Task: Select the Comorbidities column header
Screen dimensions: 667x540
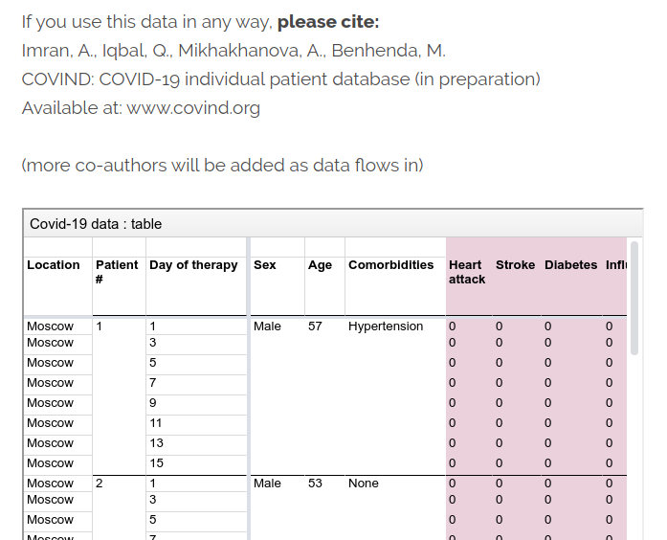Action: pyautogui.click(x=390, y=265)
